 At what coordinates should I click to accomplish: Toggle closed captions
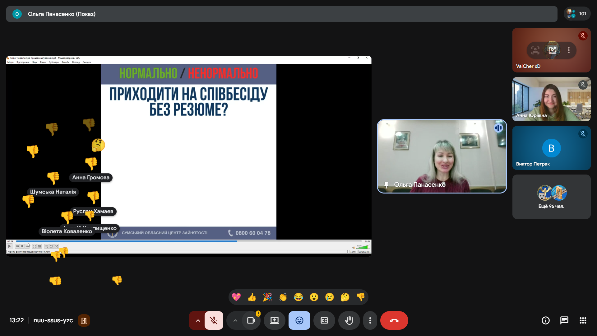coord(324,320)
